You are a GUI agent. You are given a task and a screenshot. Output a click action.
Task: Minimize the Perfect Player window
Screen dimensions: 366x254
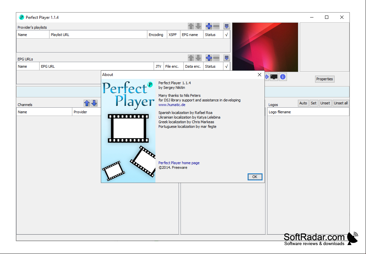(x=312, y=17)
